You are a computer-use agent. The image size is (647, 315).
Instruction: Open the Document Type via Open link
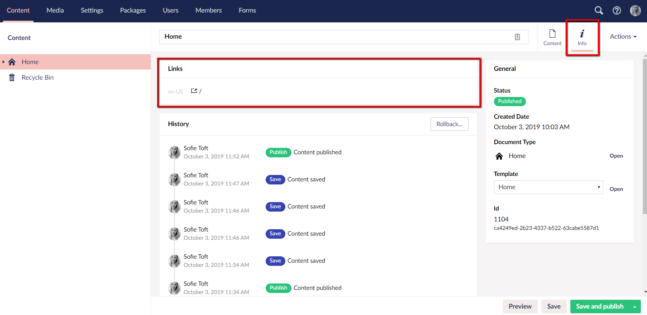click(x=616, y=156)
